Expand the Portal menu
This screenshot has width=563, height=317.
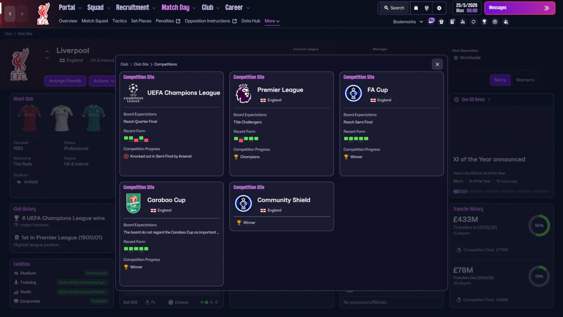coord(70,7)
